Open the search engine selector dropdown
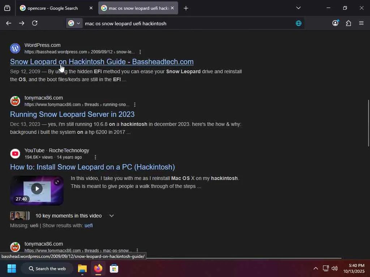Viewport: 370px width, 277px height. click(74, 23)
